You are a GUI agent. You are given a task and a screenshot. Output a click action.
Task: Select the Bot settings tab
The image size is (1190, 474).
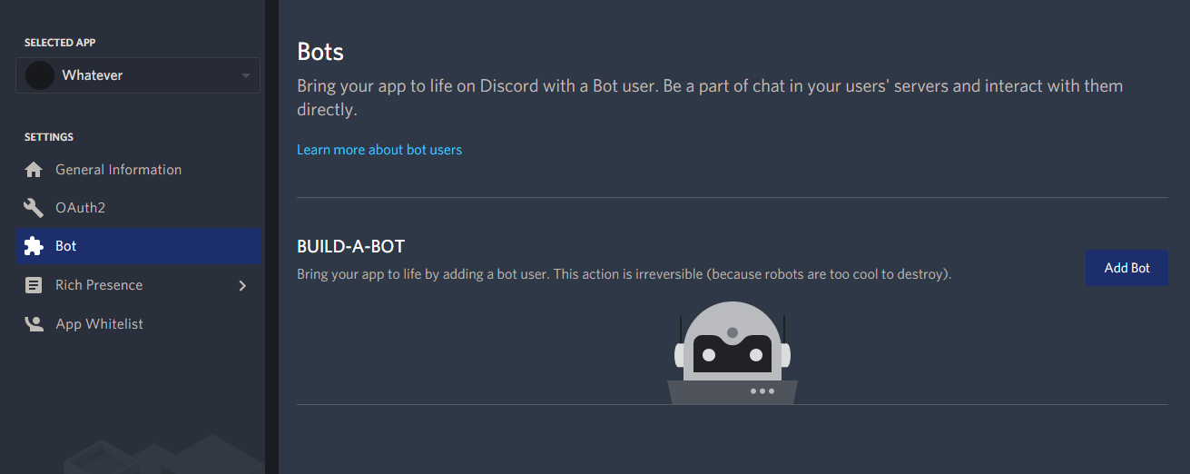coord(66,246)
